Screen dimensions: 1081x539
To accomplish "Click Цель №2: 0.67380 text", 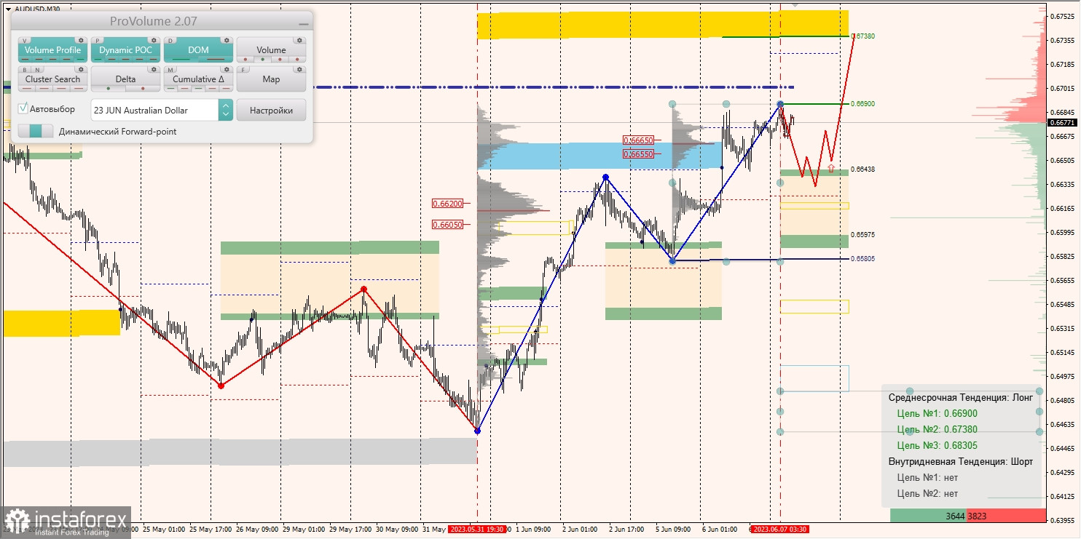I will click(x=937, y=429).
